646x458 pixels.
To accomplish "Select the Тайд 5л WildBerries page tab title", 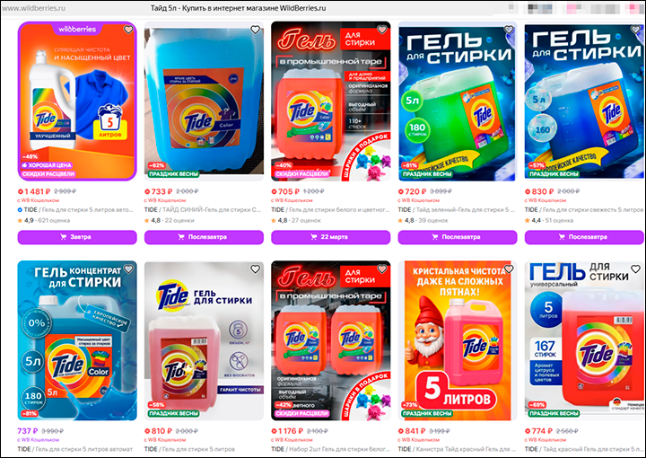I will [238, 8].
